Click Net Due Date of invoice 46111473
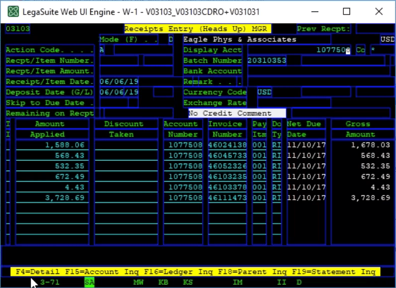This screenshot has height=288, width=396. pos(306,198)
